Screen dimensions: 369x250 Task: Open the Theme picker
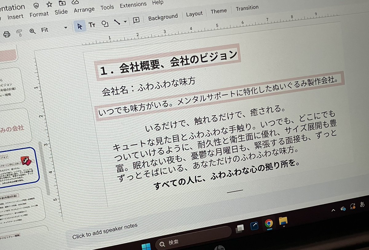pyautogui.click(x=218, y=11)
